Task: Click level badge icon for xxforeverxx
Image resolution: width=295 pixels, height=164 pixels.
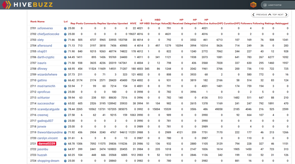Action: click(x=65, y=28)
